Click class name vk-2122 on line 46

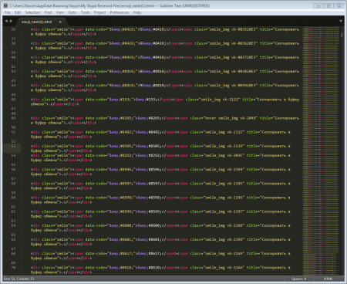(230, 100)
